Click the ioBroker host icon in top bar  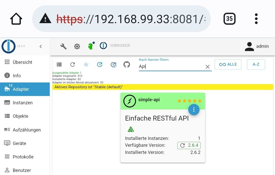click(103, 46)
